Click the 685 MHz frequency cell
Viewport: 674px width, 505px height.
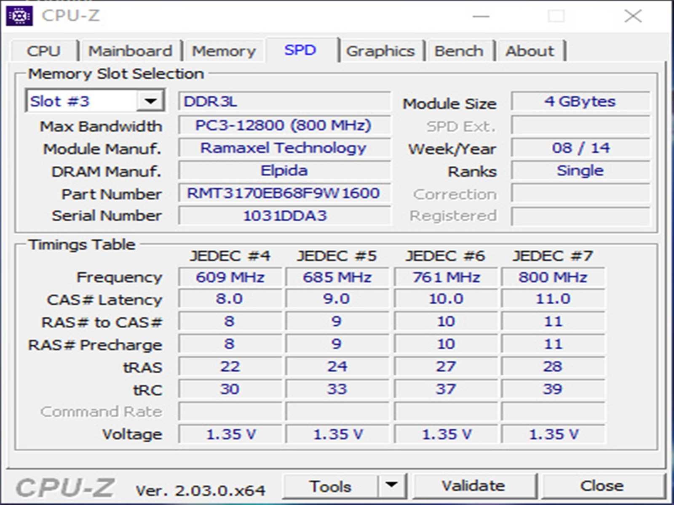pos(337,277)
